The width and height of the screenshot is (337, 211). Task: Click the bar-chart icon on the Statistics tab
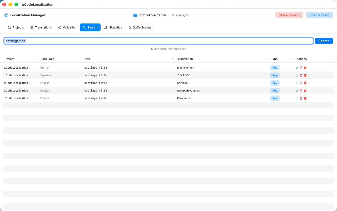pyautogui.click(x=105, y=27)
